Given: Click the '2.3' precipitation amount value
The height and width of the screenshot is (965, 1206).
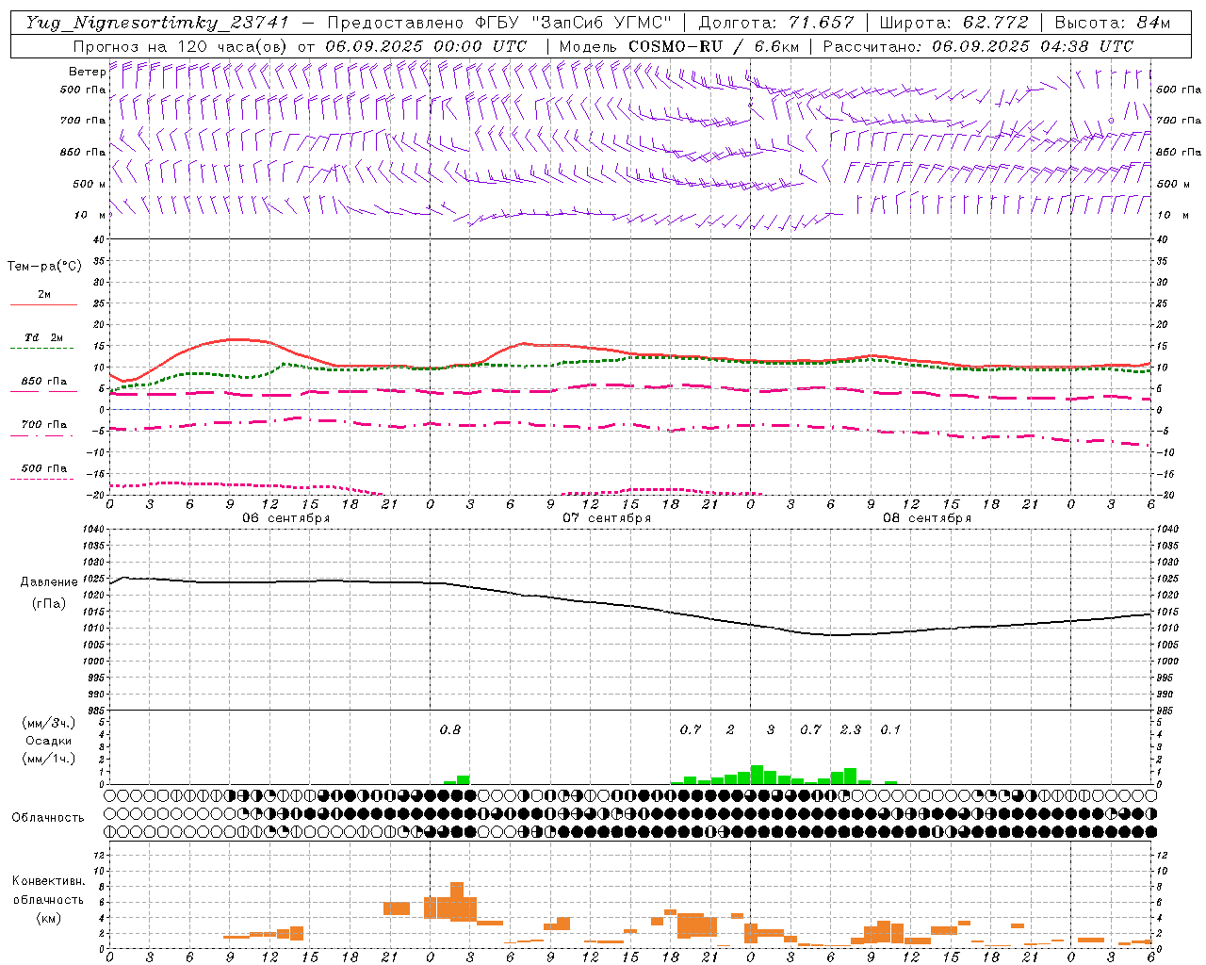Looking at the screenshot, I should (x=851, y=729).
